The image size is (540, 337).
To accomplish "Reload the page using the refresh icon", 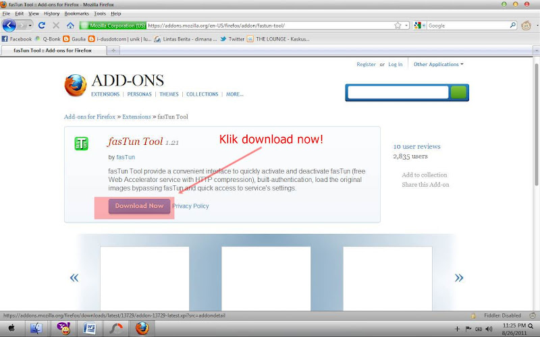I will 42,26.
